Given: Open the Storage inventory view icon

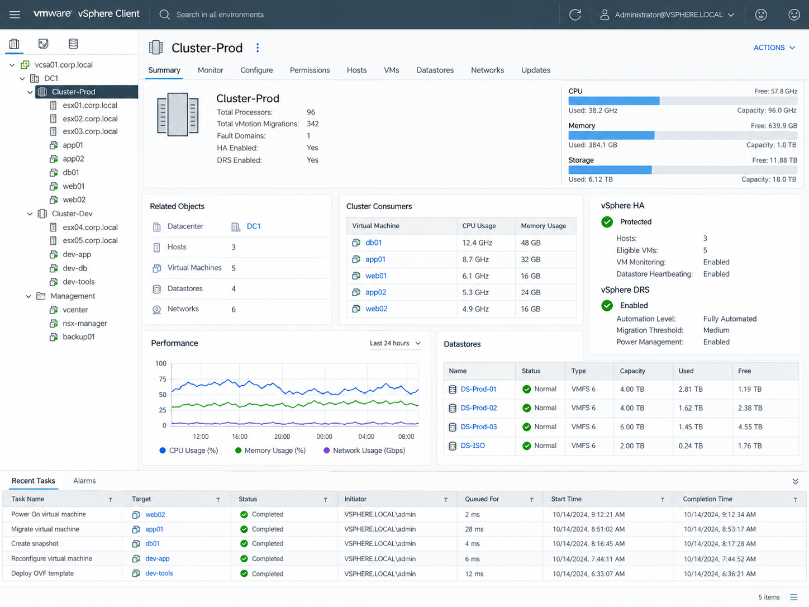Looking at the screenshot, I should 73,44.
